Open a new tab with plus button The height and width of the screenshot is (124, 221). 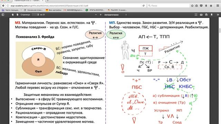click(x=48, y=1)
